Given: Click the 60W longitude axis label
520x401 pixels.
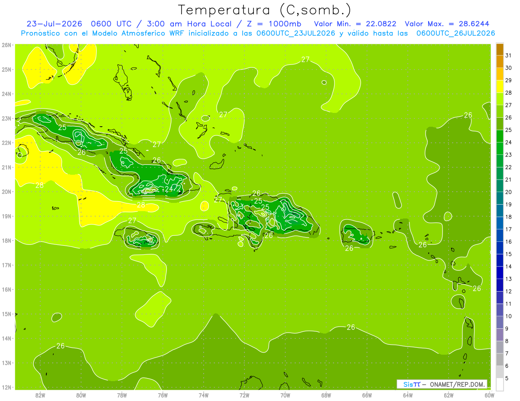Looking at the screenshot, I should click(x=489, y=395).
